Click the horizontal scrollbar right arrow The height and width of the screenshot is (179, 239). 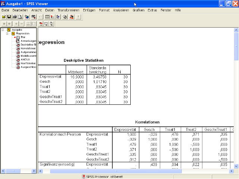click(231, 171)
